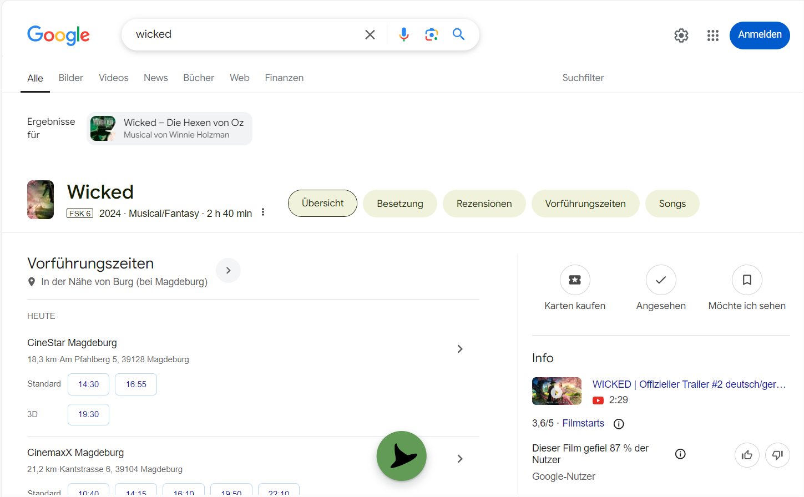This screenshot has width=804, height=497.
Task: Expand CinemaxX Magdeburg cinema details
Action: point(459,459)
